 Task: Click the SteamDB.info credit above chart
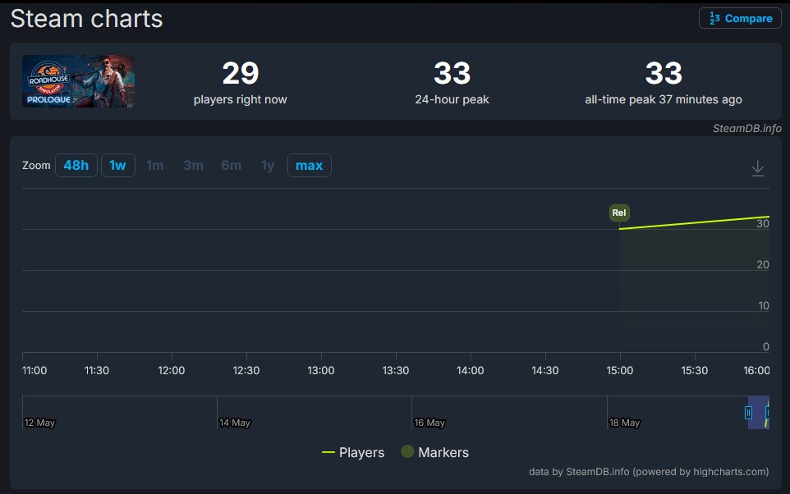click(x=746, y=128)
